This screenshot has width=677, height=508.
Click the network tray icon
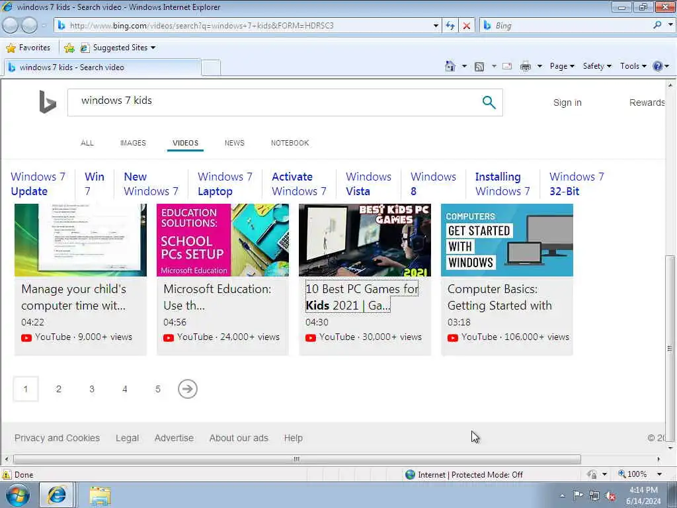594,495
